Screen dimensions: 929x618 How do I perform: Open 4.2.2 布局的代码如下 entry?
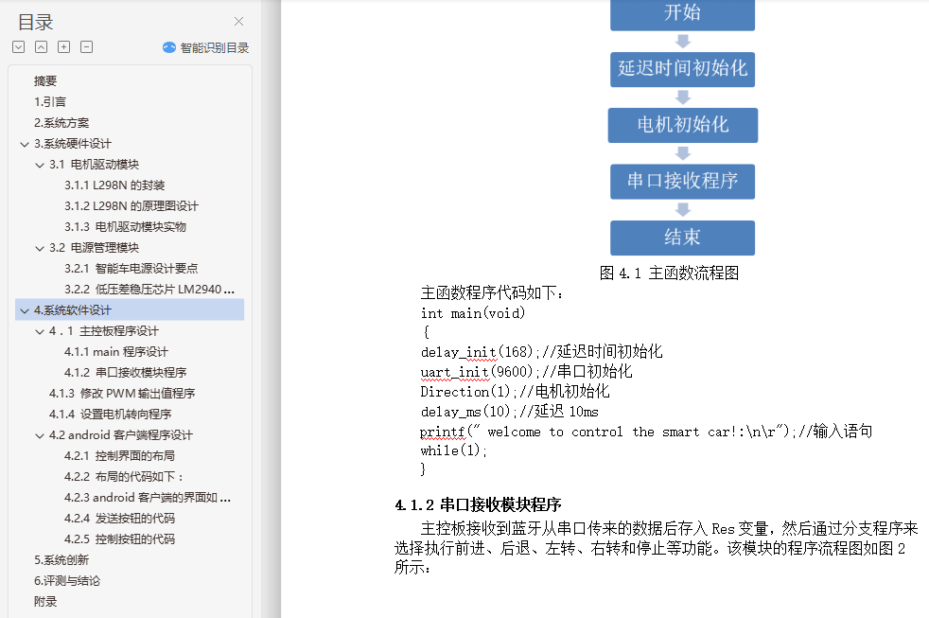click(123, 476)
